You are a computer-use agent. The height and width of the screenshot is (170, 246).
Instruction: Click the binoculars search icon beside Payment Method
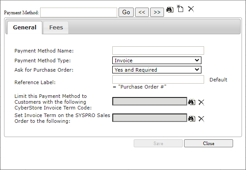point(170,9)
